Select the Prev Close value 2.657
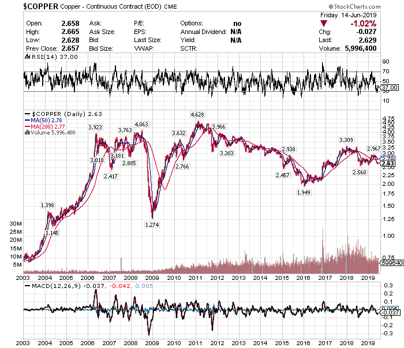The width and height of the screenshot is (404, 348). pos(70,48)
